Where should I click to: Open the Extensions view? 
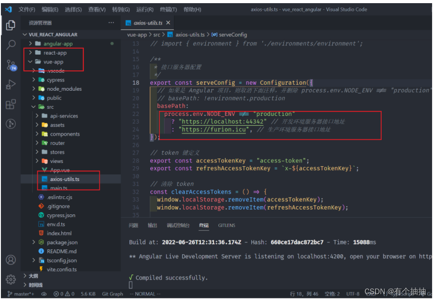[10, 105]
